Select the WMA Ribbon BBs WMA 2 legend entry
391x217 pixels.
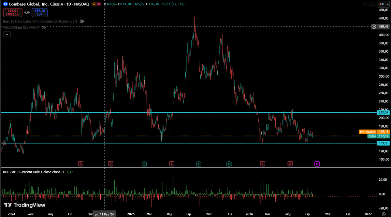21,27
